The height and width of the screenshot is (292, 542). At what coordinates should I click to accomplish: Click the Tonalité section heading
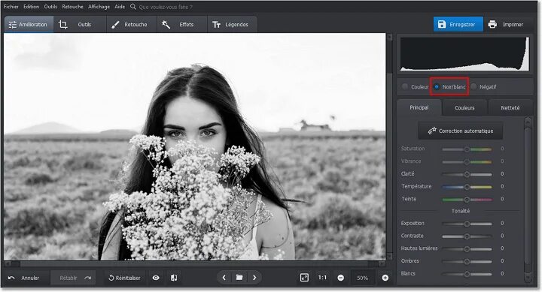[x=461, y=211]
